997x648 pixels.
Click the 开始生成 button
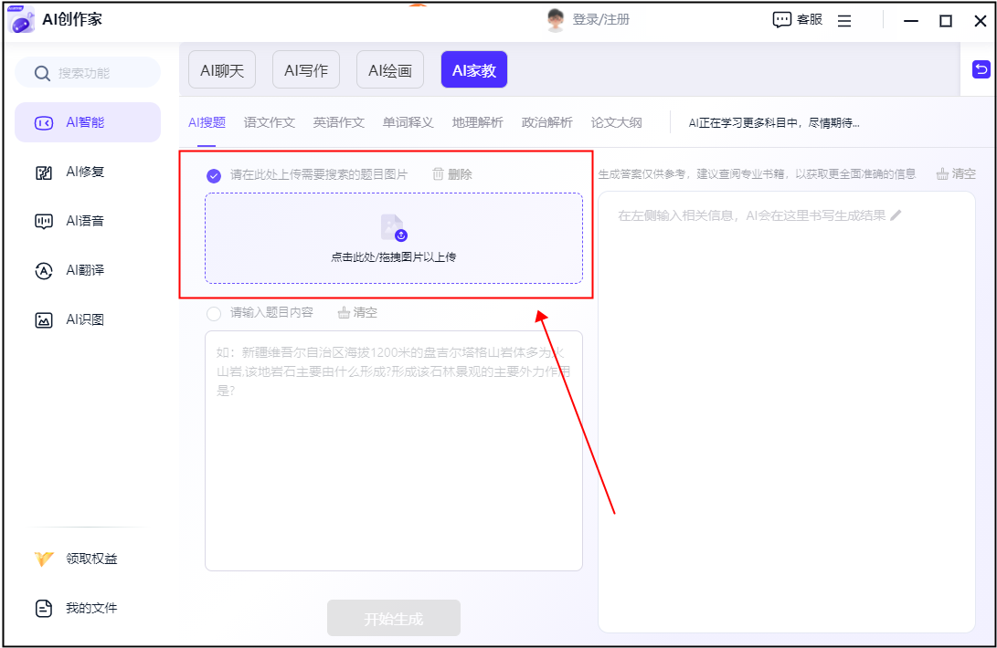[x=393, y=618]
